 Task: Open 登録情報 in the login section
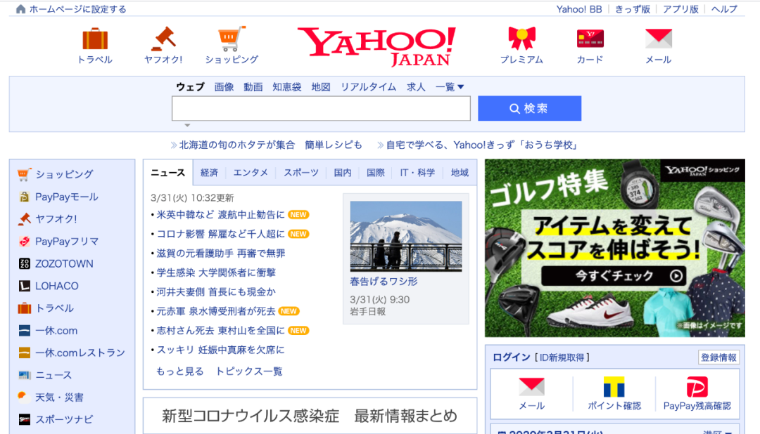(718, 357)
